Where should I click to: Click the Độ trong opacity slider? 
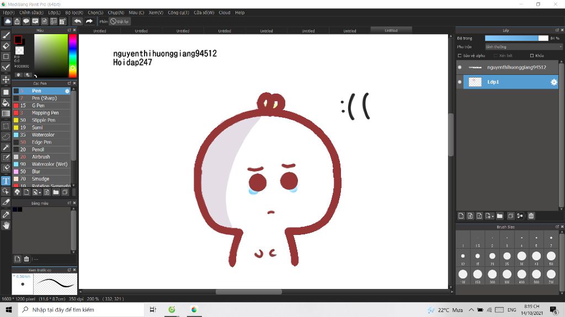(516, 38)
